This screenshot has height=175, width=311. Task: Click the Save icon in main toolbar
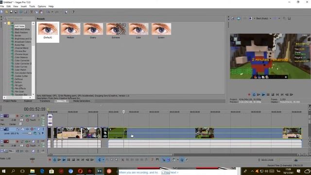pyautogui.click(x=11, y=12)
